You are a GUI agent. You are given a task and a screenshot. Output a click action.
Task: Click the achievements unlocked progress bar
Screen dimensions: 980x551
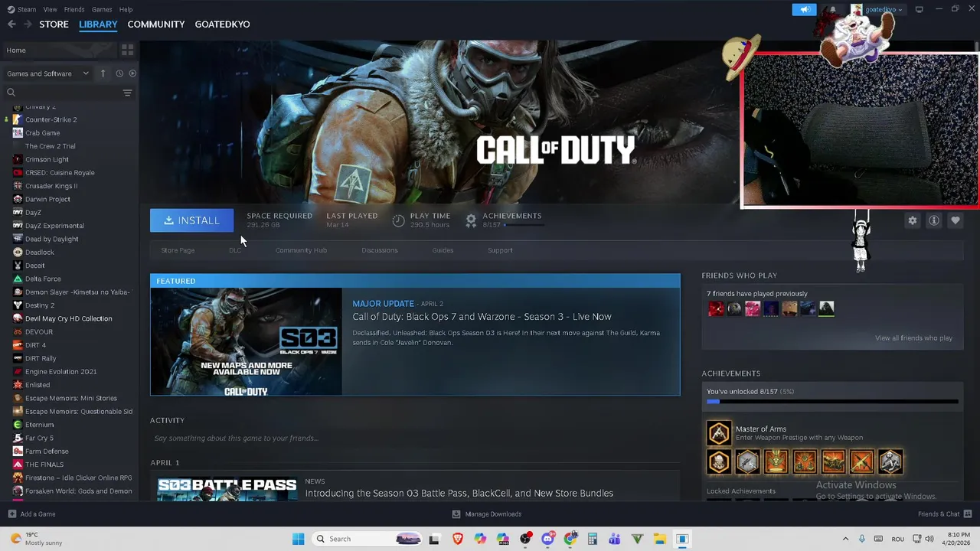tap(832, 401)
